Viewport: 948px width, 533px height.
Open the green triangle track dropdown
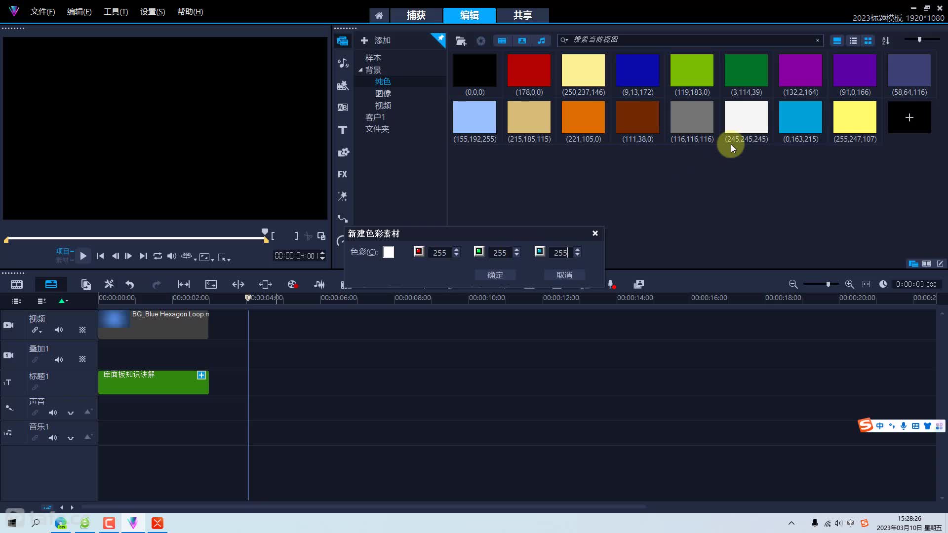tap(63, 301)
